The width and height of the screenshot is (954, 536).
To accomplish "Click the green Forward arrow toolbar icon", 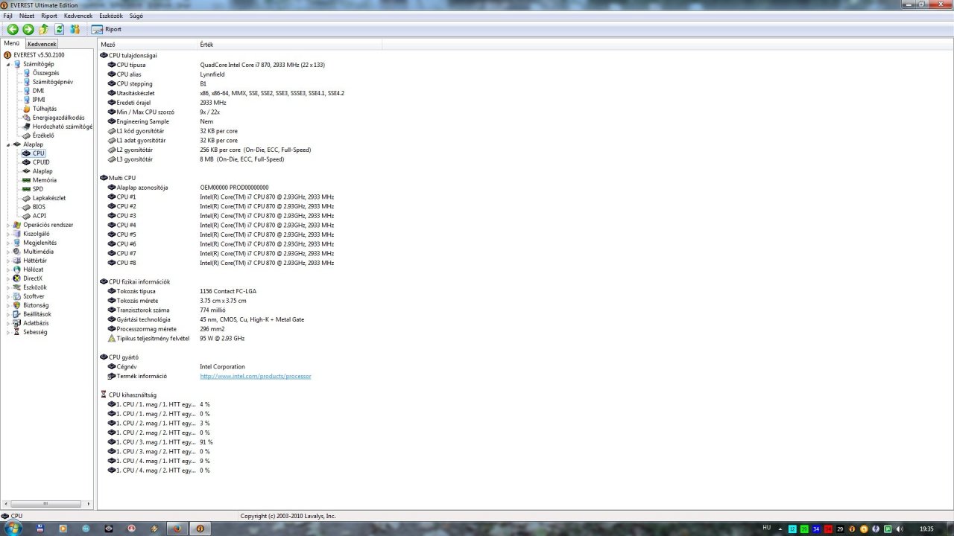I will [x=28, y=29].
